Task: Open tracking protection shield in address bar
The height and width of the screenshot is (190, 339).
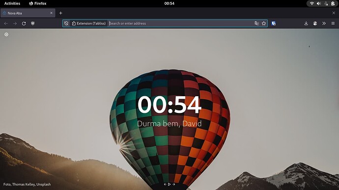Action: (66, 24)
